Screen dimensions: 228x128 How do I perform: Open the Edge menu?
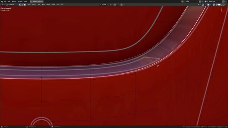click(53, 5)
